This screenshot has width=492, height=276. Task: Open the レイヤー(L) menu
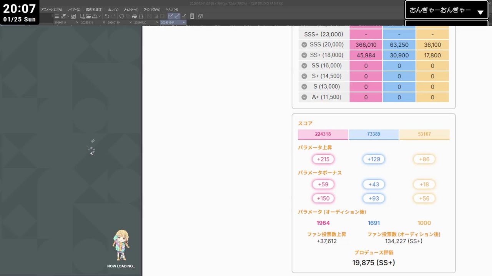coord(74,9)
